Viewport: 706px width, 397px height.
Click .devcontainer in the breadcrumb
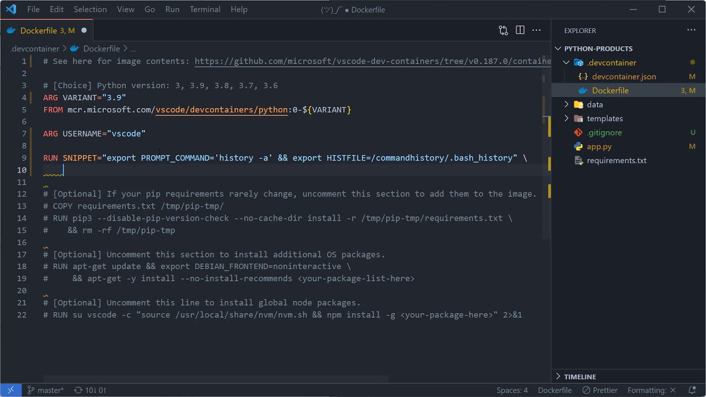pos(34,49)
